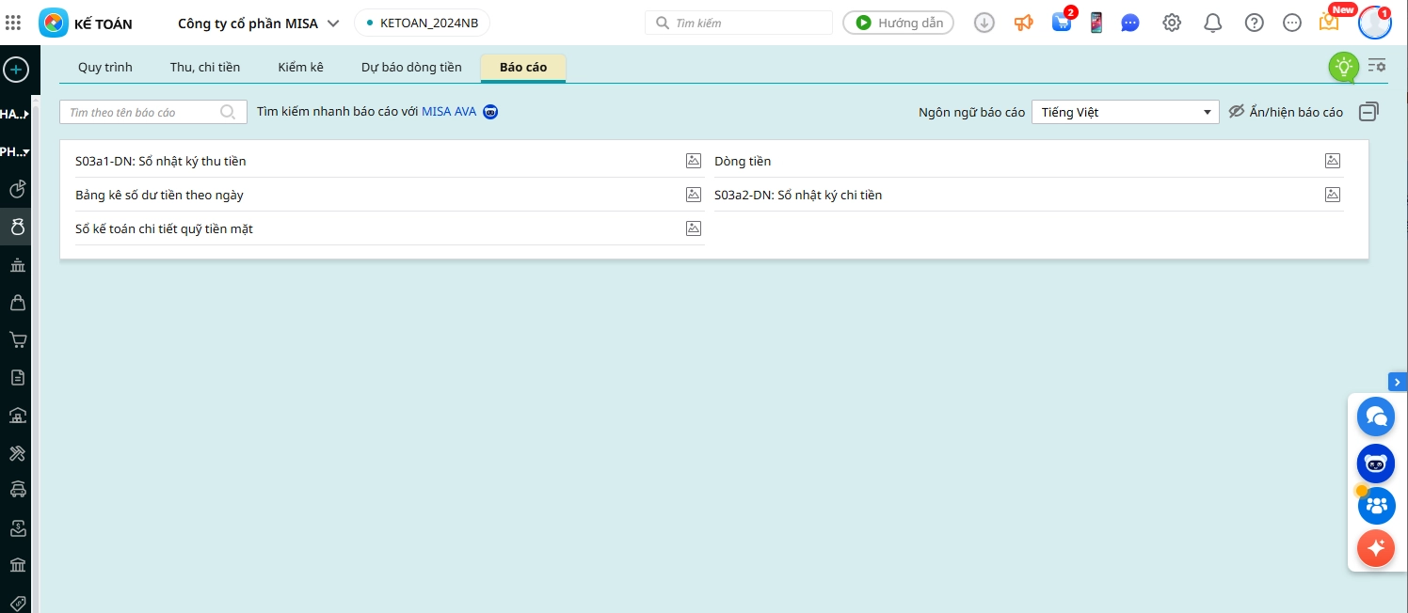The image size is (1408, 613).
Task: Open the shopping cart with badge
Action: point(1062,24)
